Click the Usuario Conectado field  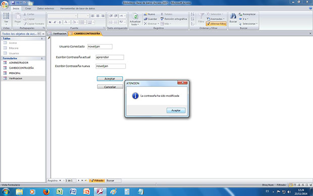point(100,46)
